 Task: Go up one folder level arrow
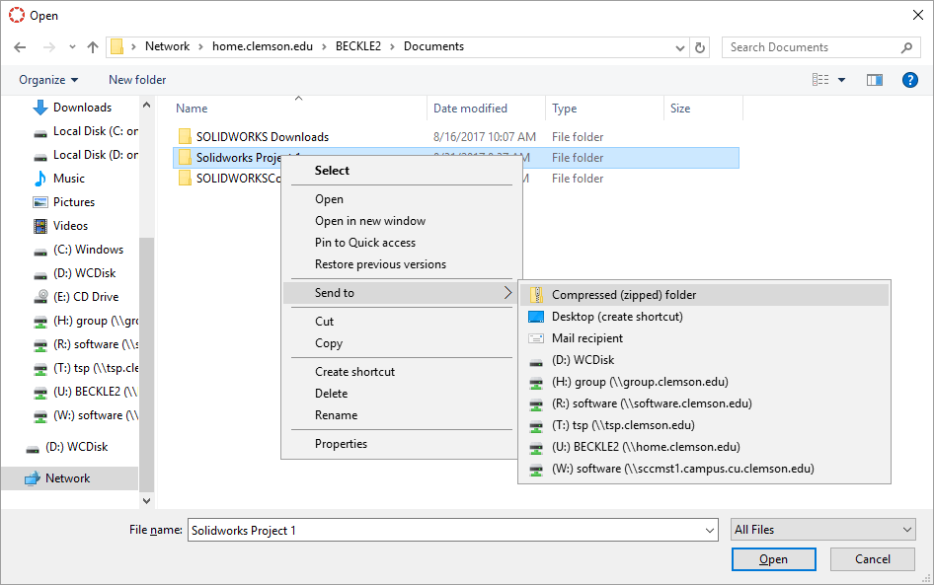click(x=93, y=47)
